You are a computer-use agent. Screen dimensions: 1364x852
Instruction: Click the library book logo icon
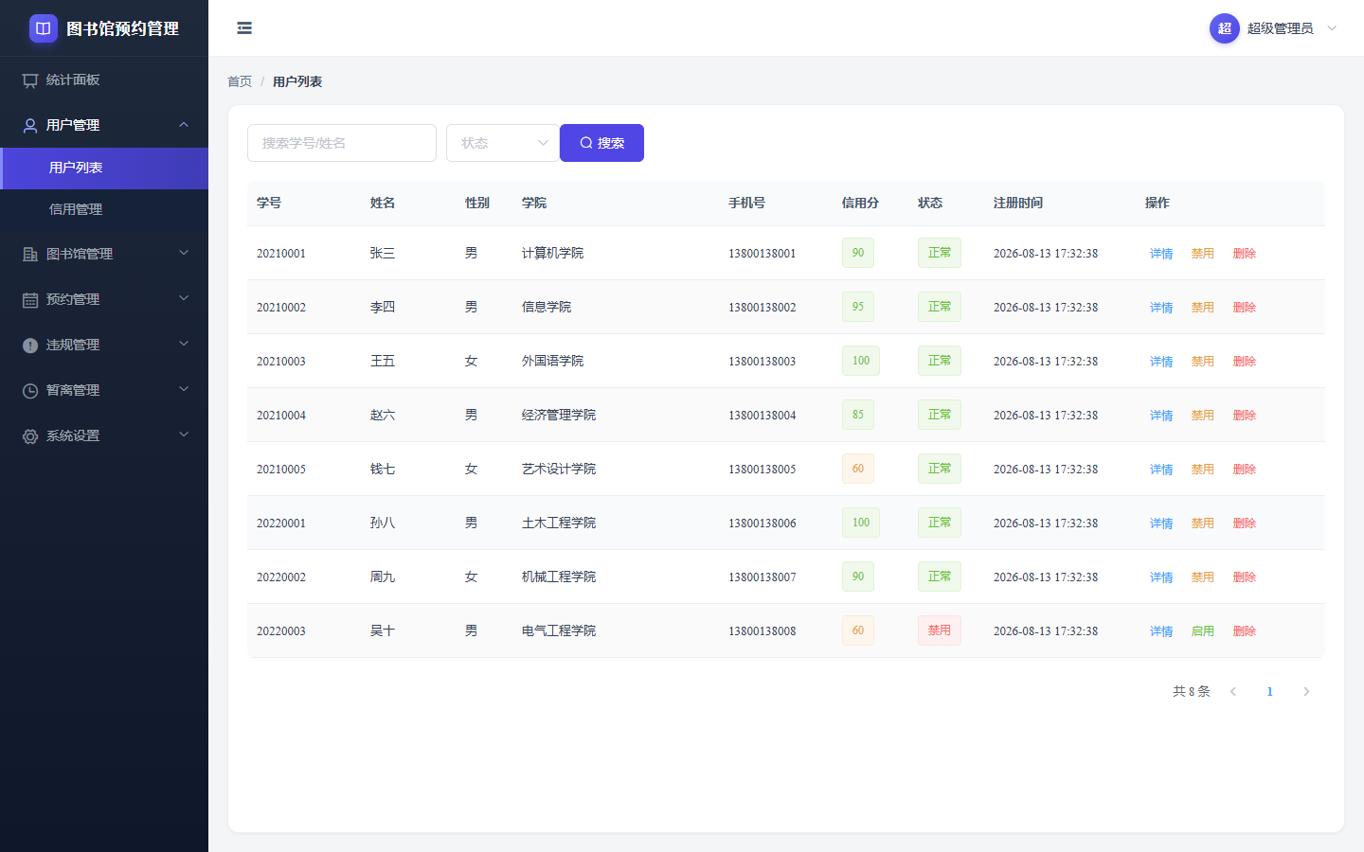[44, 28]
